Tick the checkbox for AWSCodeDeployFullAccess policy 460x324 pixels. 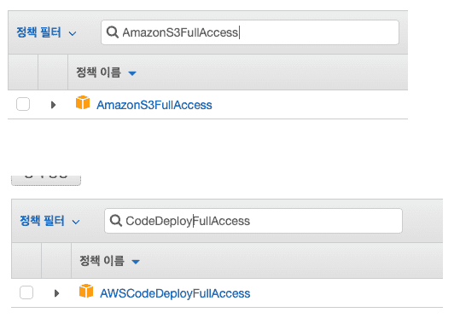pyautogui.click(x=26, y=292)
